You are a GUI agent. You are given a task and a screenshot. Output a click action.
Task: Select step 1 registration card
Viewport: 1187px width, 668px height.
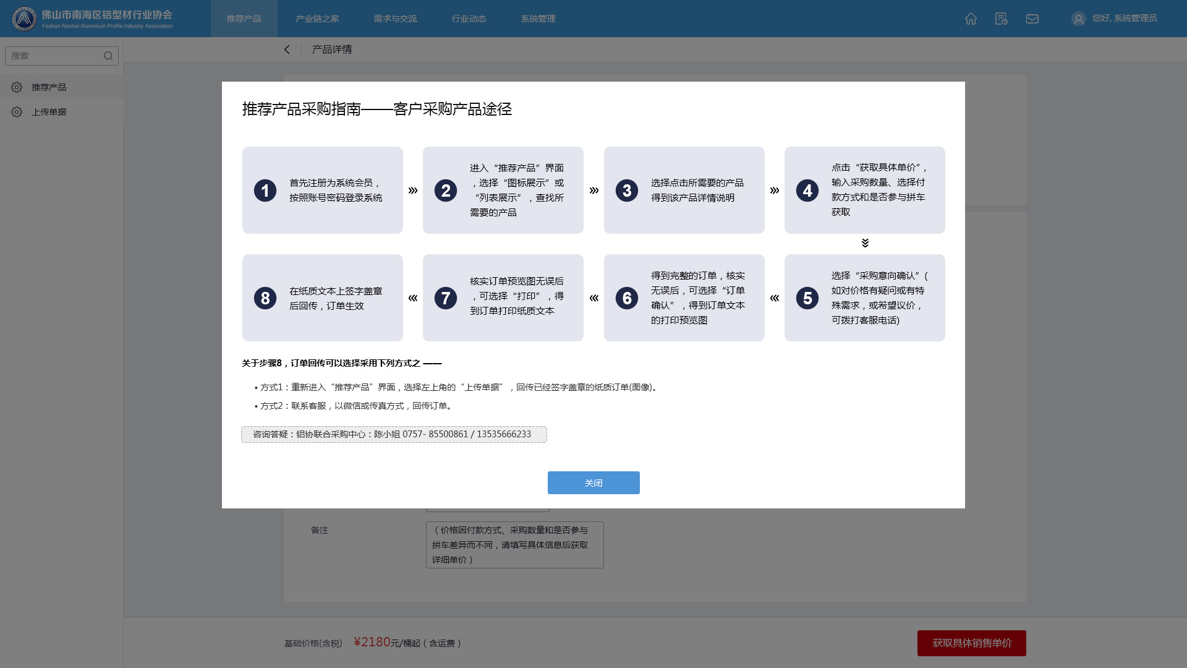(322, 190)
